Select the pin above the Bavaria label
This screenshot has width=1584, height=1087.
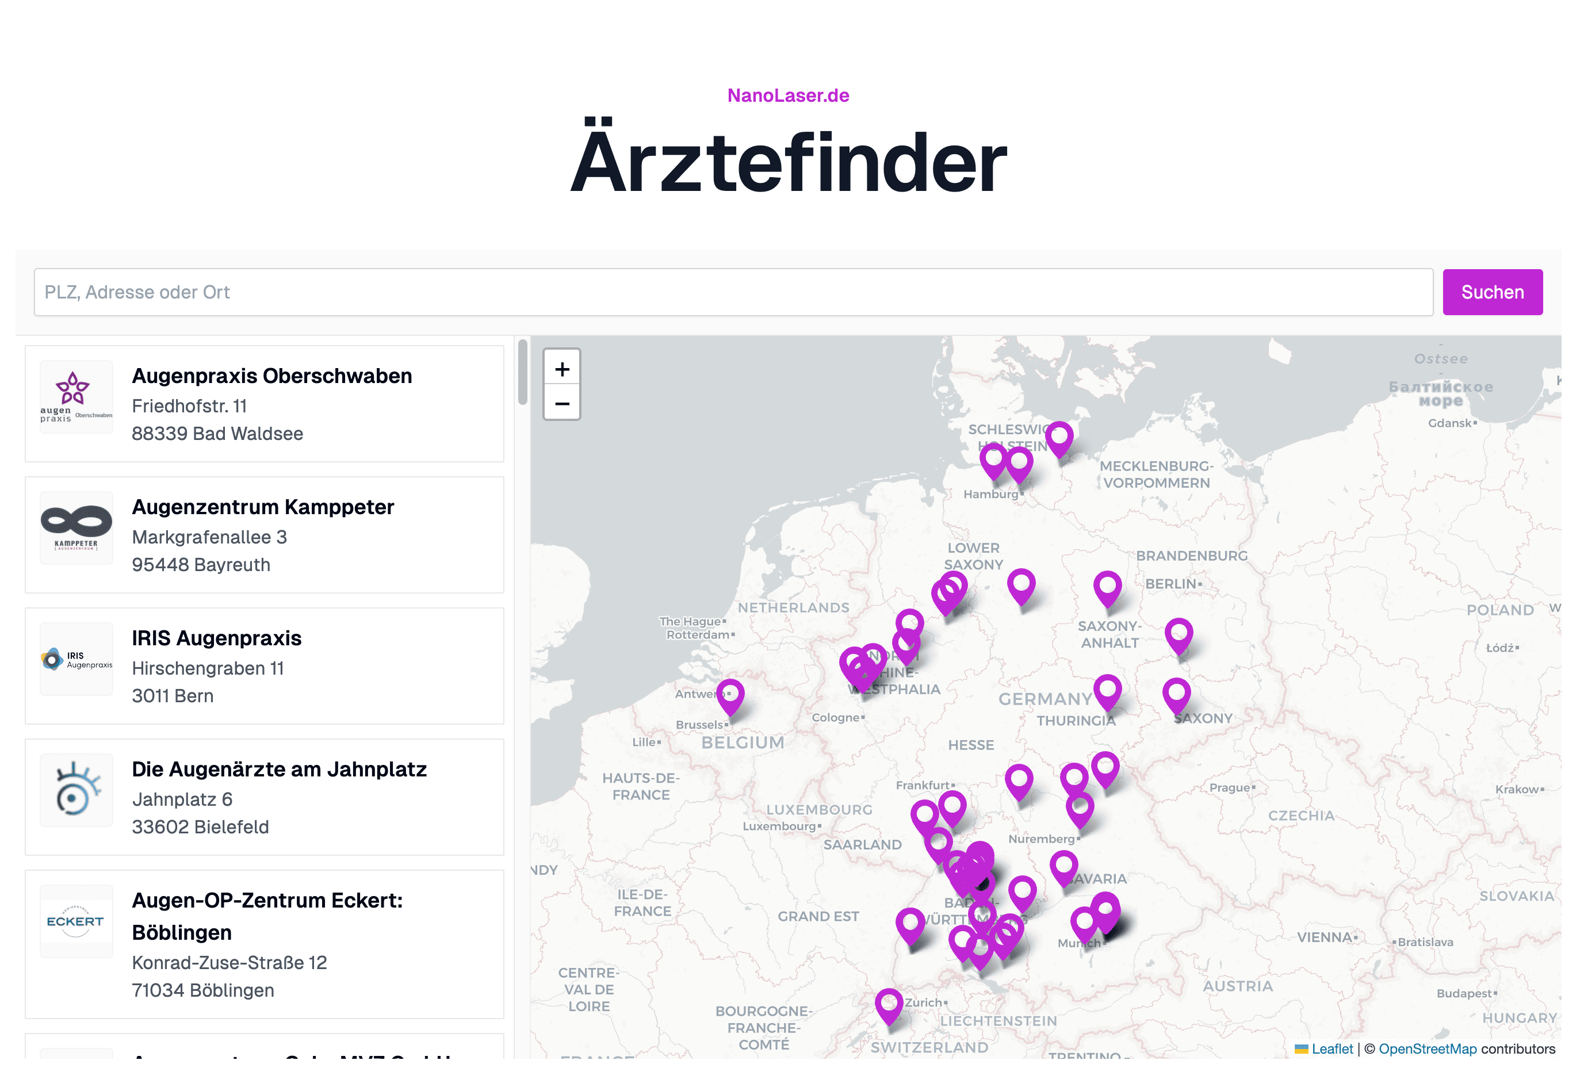(1064, 868)
